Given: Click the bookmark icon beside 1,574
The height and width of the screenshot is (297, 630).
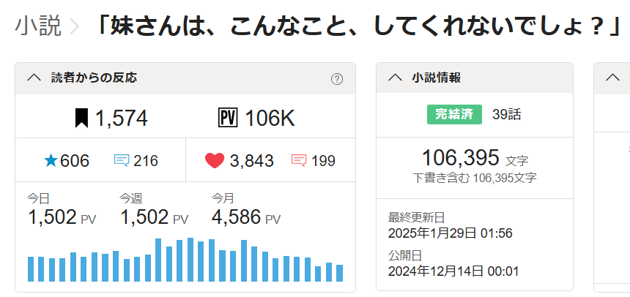Looking at the screenshot, I should tap(81, 118).
